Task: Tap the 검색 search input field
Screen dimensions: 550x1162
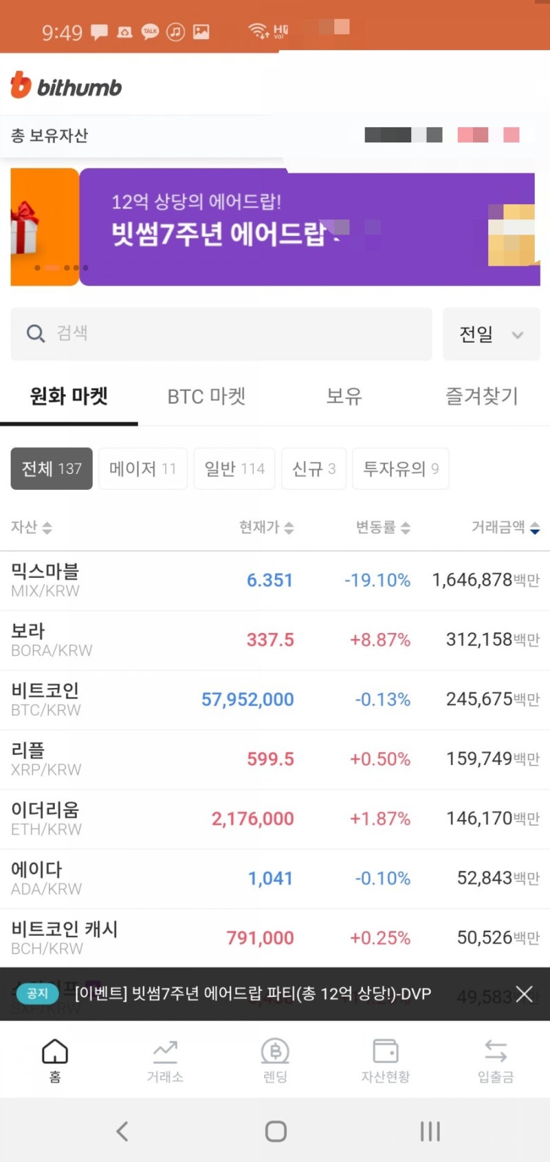Action: [206, 334]
